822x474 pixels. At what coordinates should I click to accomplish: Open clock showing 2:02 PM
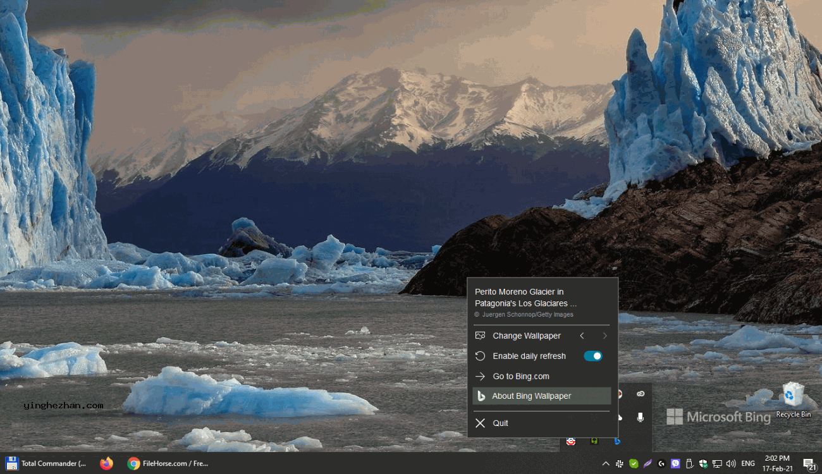point(777,463)
